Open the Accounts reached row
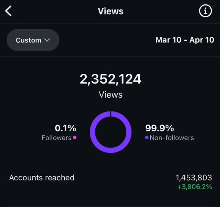Viewport: 220px width, 207px height. pyautogui.click(x=42, y=178)
